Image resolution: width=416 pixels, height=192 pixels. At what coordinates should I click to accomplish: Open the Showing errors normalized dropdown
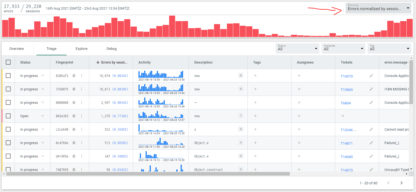coord(379,8)
